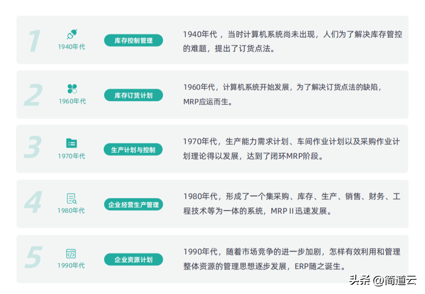Select the 库存订货计划 green label

coord(134,95)
